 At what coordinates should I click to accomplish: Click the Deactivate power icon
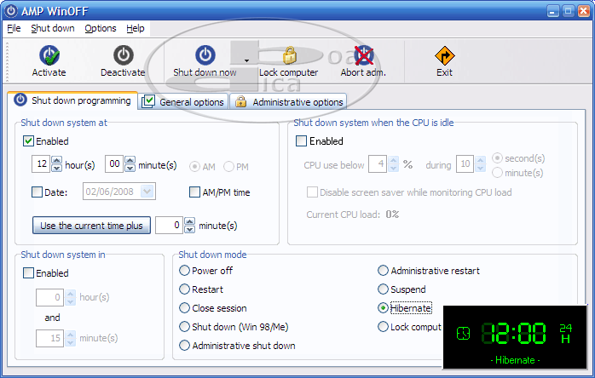coord(123,55)
